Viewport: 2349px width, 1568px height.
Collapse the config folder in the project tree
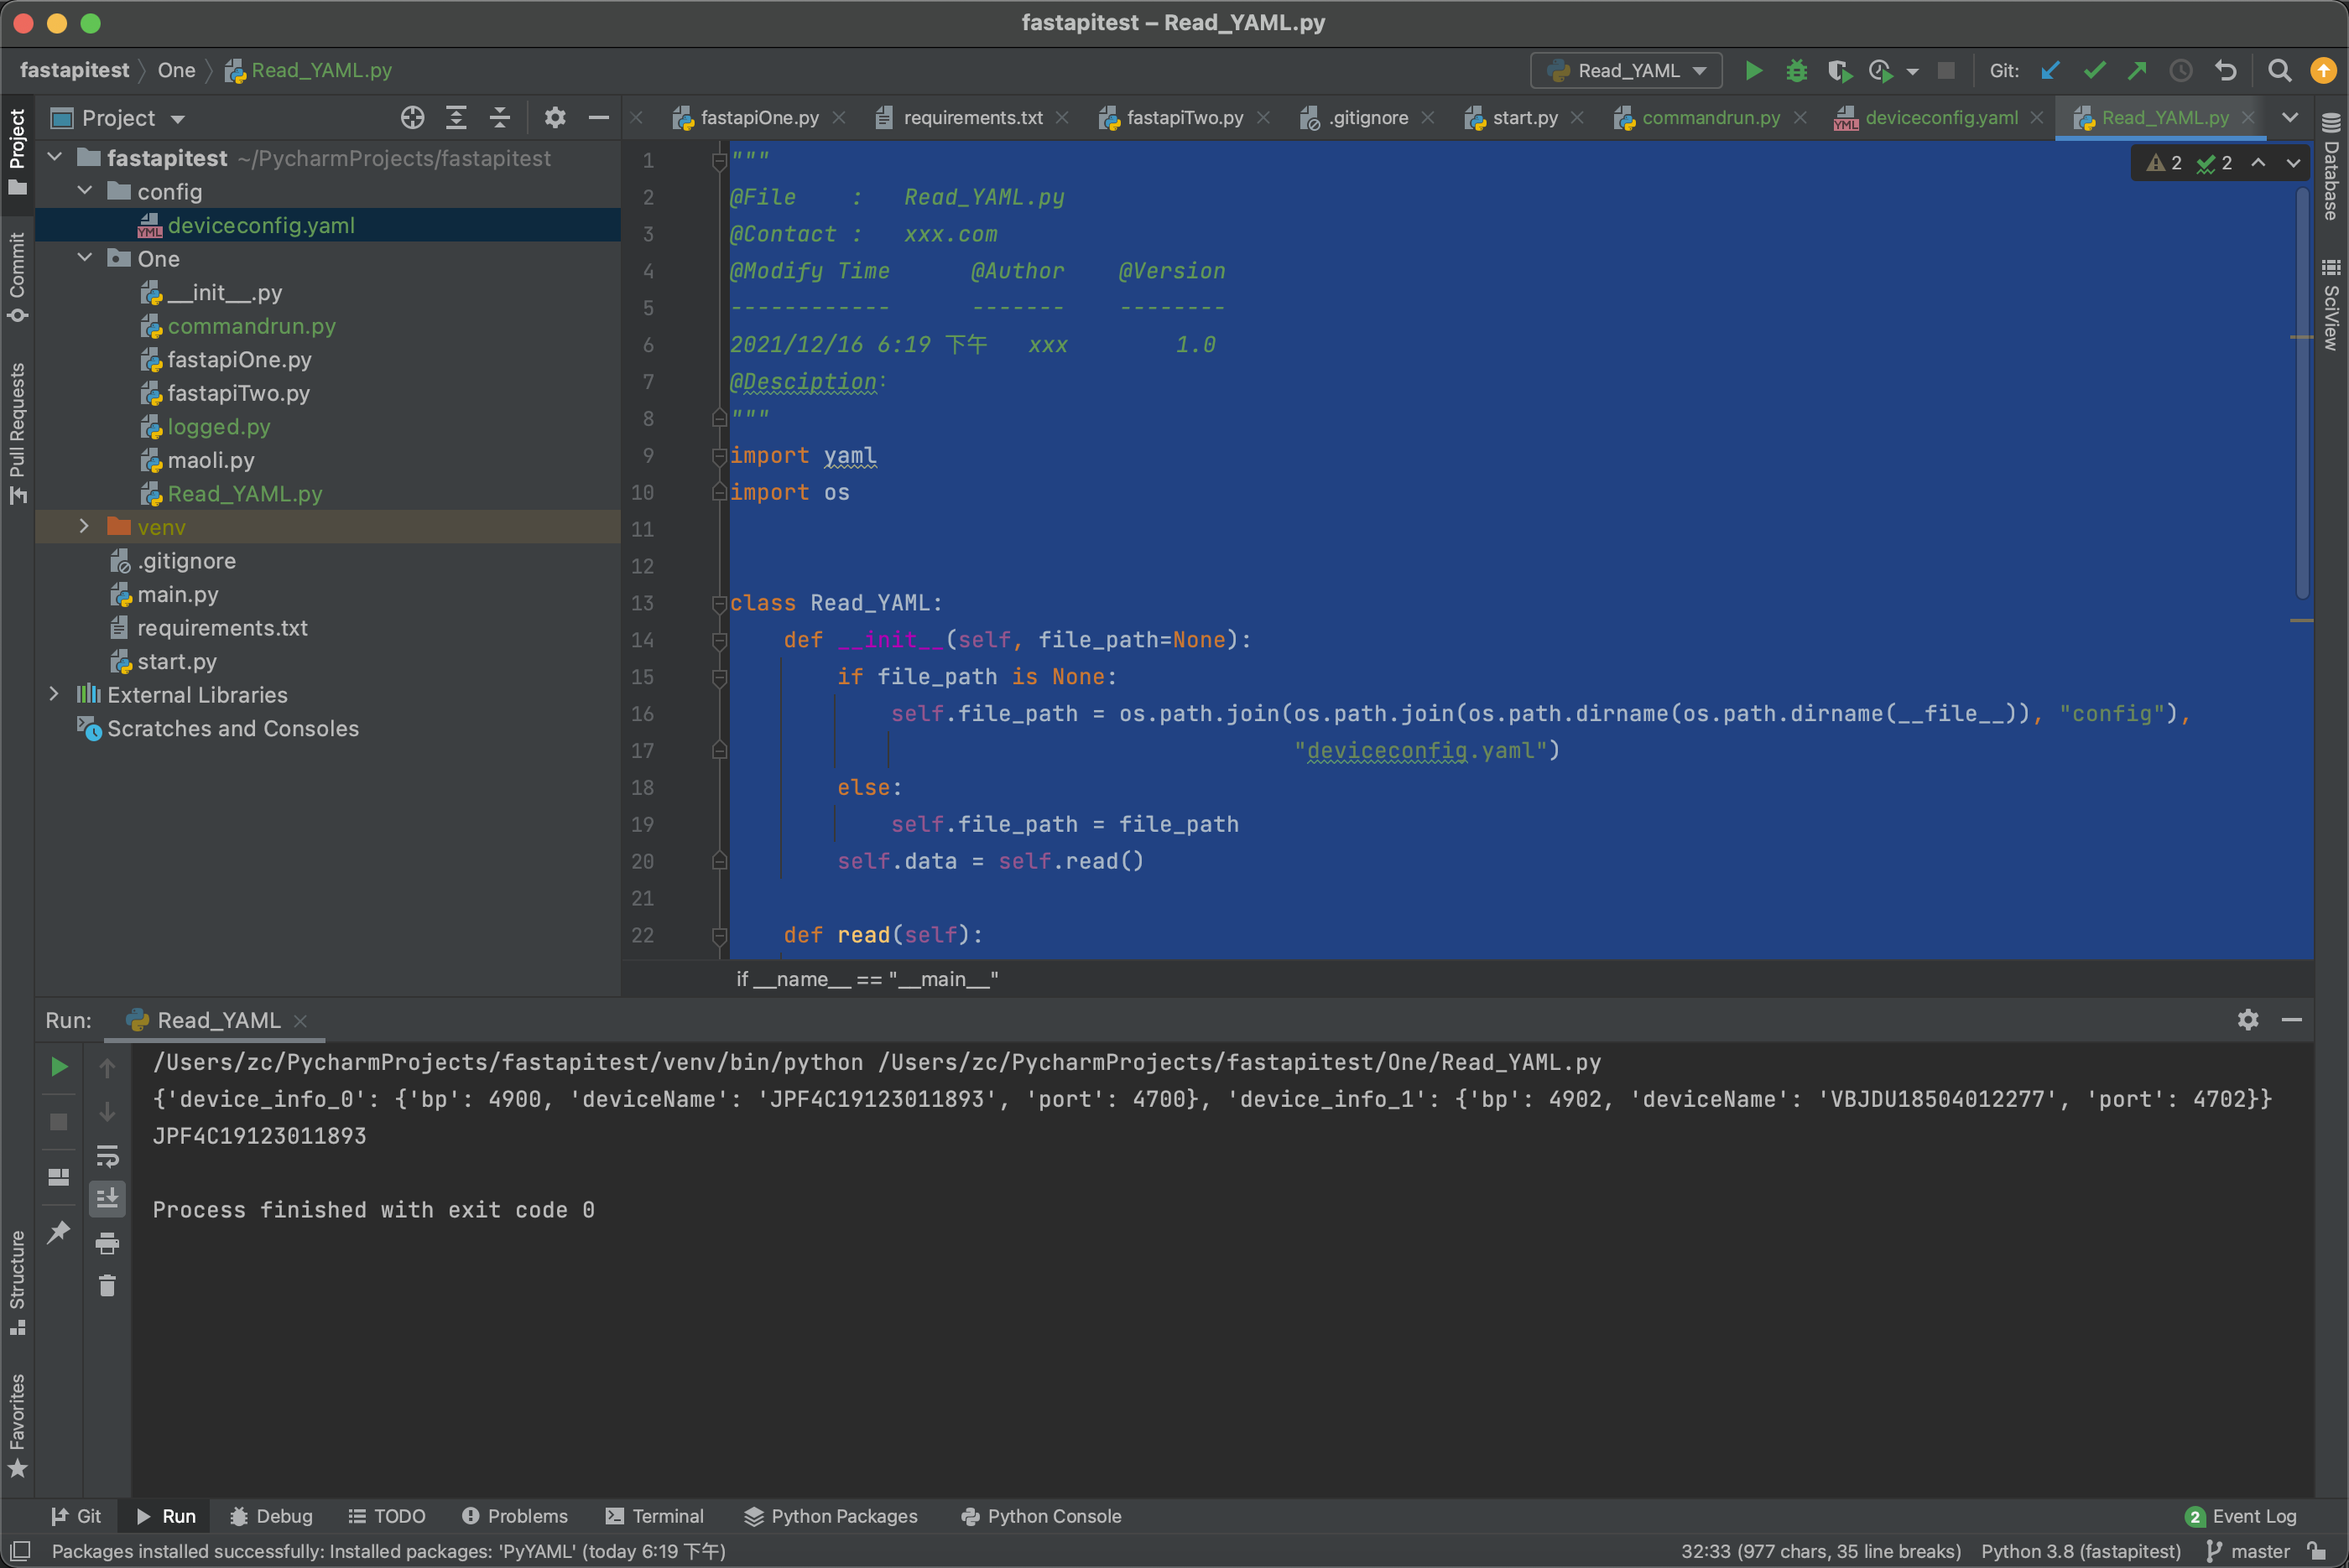pos(85,191)
